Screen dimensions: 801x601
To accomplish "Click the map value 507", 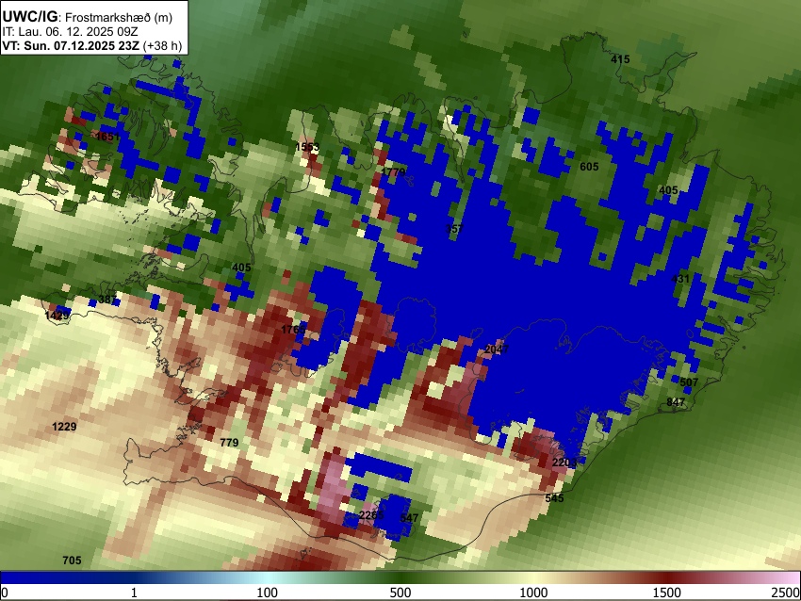I will [x=689, y=382].
